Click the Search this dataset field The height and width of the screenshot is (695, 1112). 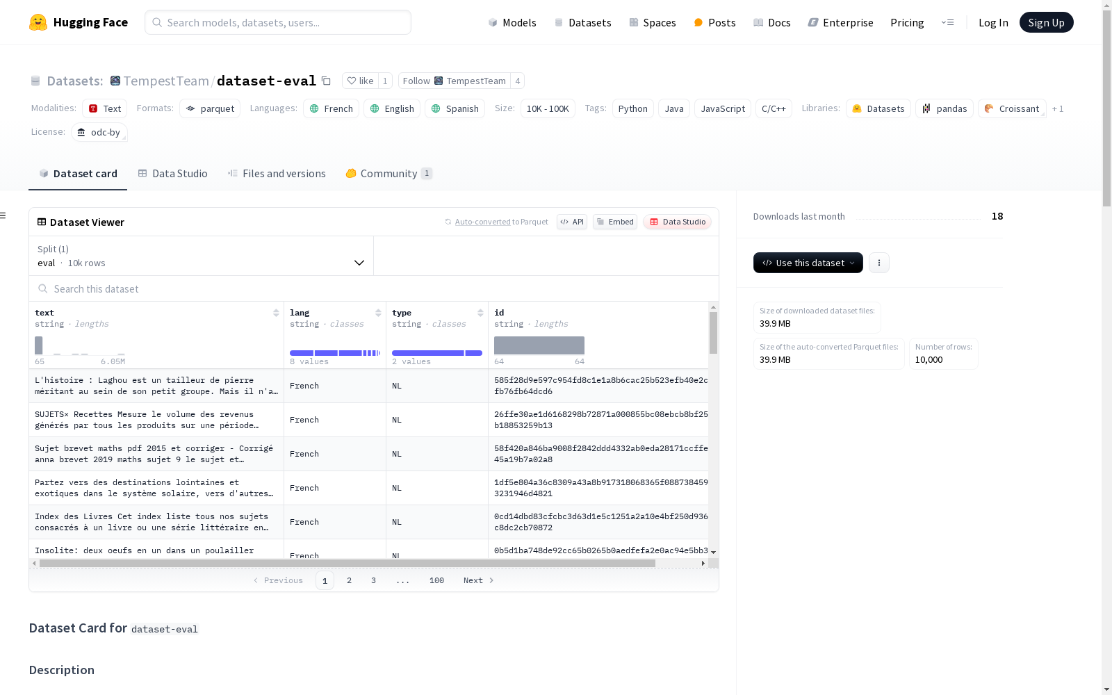click(374, 288)
